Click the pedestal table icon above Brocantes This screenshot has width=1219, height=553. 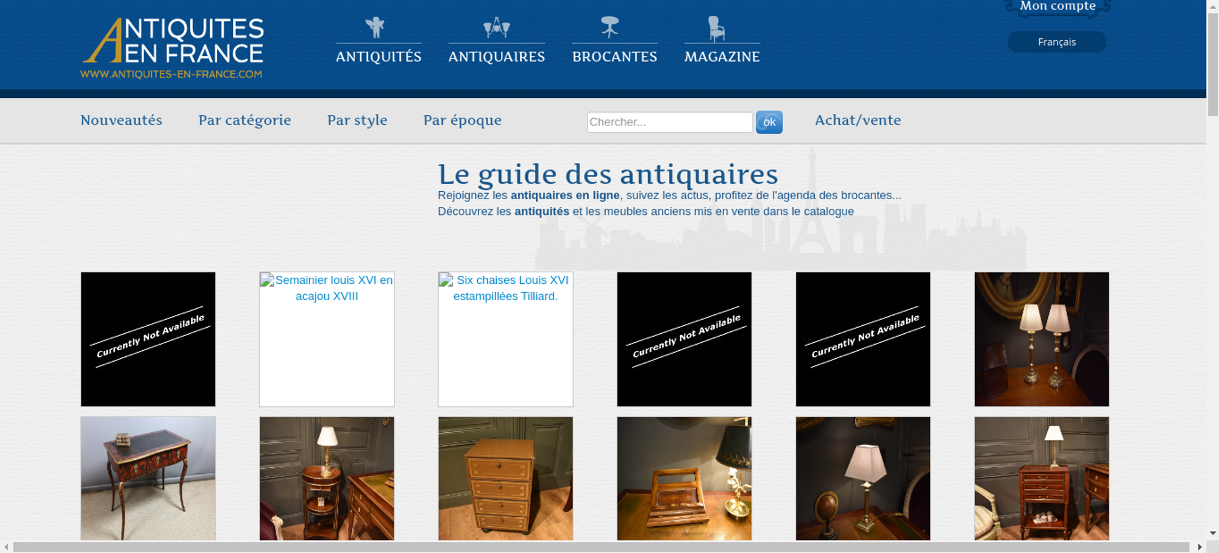coord(609,27)
